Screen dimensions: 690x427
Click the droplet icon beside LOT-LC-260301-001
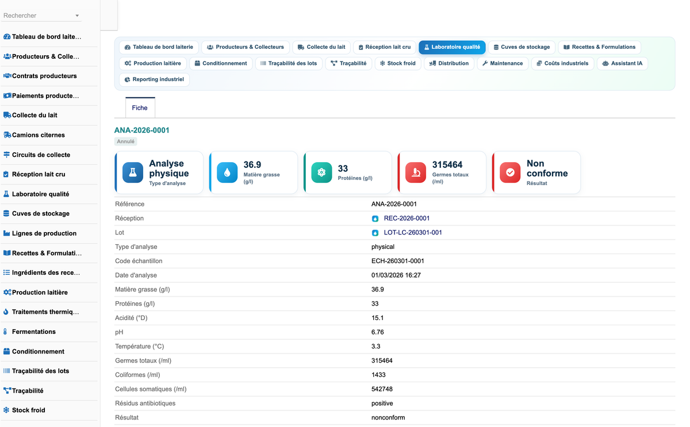click(x=375, y=233)
